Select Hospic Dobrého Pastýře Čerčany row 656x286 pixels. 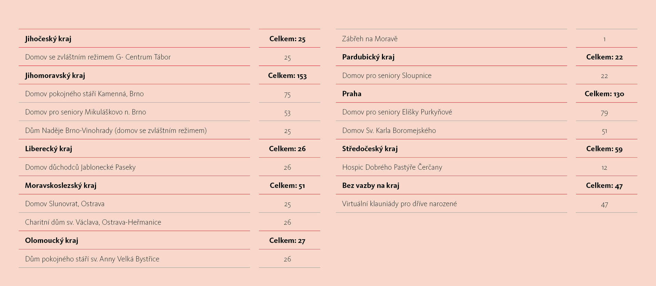[392, 167]
